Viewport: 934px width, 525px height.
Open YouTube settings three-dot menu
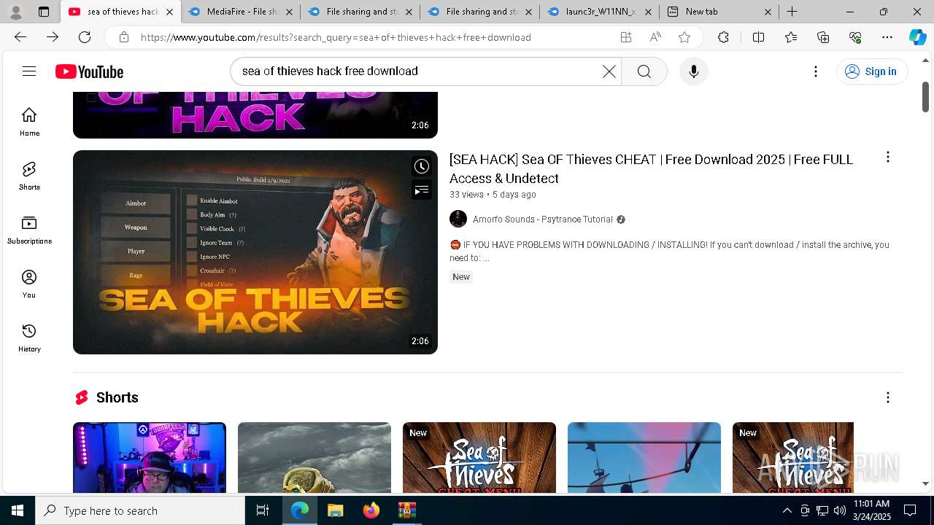tap(816, 71)
